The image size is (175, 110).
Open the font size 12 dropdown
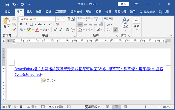(63, 19)
